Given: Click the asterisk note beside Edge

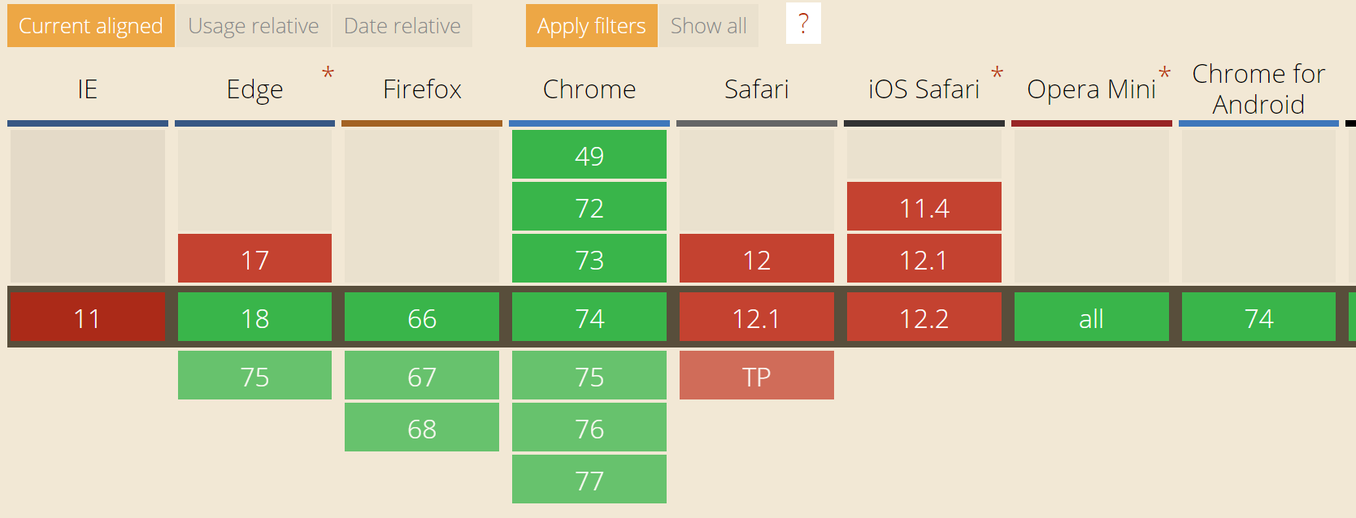Looking at the screenshot, I should pyautogui.click(x=328, y=74).
